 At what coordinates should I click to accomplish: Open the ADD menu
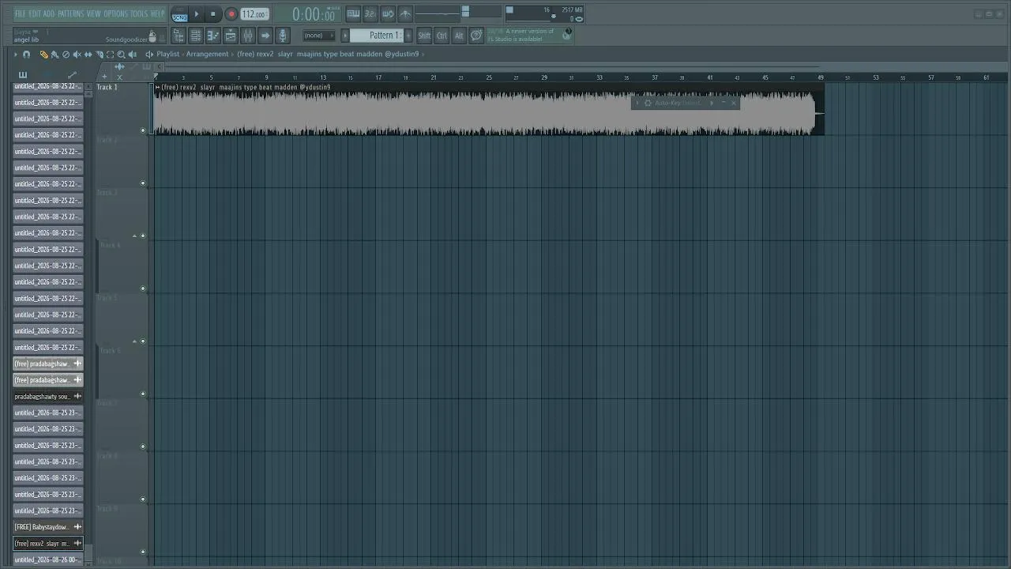[x=49, y=13]
